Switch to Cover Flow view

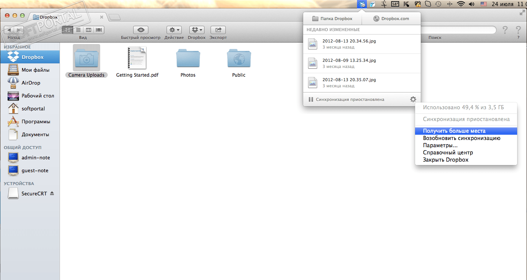[x=99, y=30]
